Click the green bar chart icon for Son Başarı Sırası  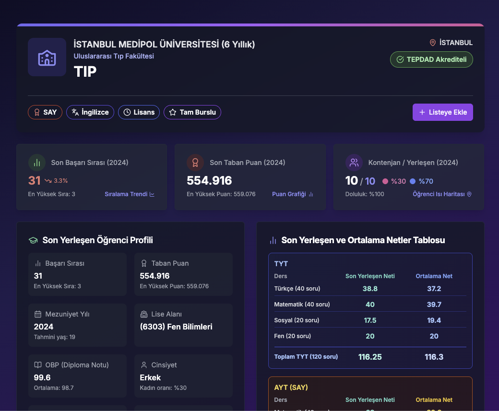click(37, 163)
